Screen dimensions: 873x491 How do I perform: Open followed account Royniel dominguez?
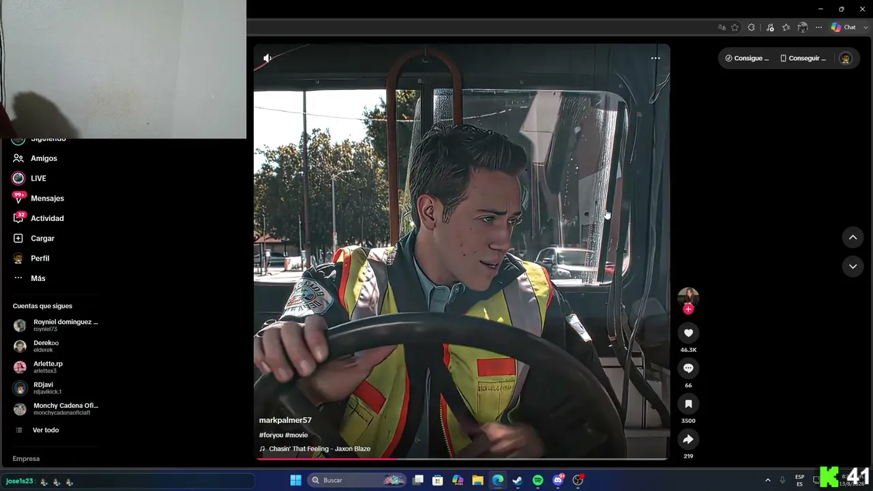(55, 325)
